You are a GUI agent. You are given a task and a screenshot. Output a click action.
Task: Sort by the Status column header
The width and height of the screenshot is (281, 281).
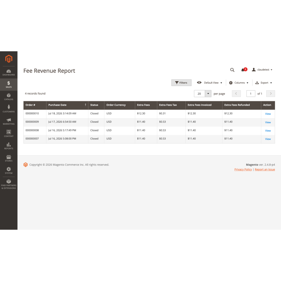click(96, 105)
